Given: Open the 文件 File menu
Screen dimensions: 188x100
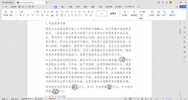Looking at the screenshot, I should pyautogui.click(x=5, y=7).
